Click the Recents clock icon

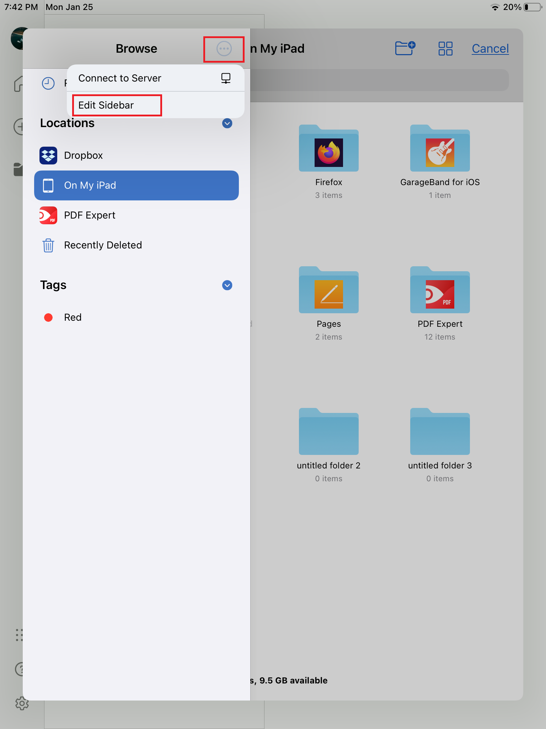(x=48, y=83)
